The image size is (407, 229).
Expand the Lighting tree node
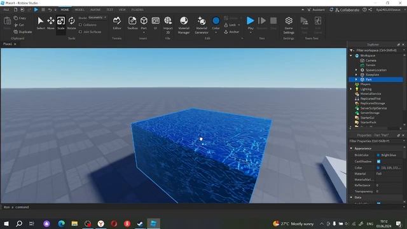[351, 89]
